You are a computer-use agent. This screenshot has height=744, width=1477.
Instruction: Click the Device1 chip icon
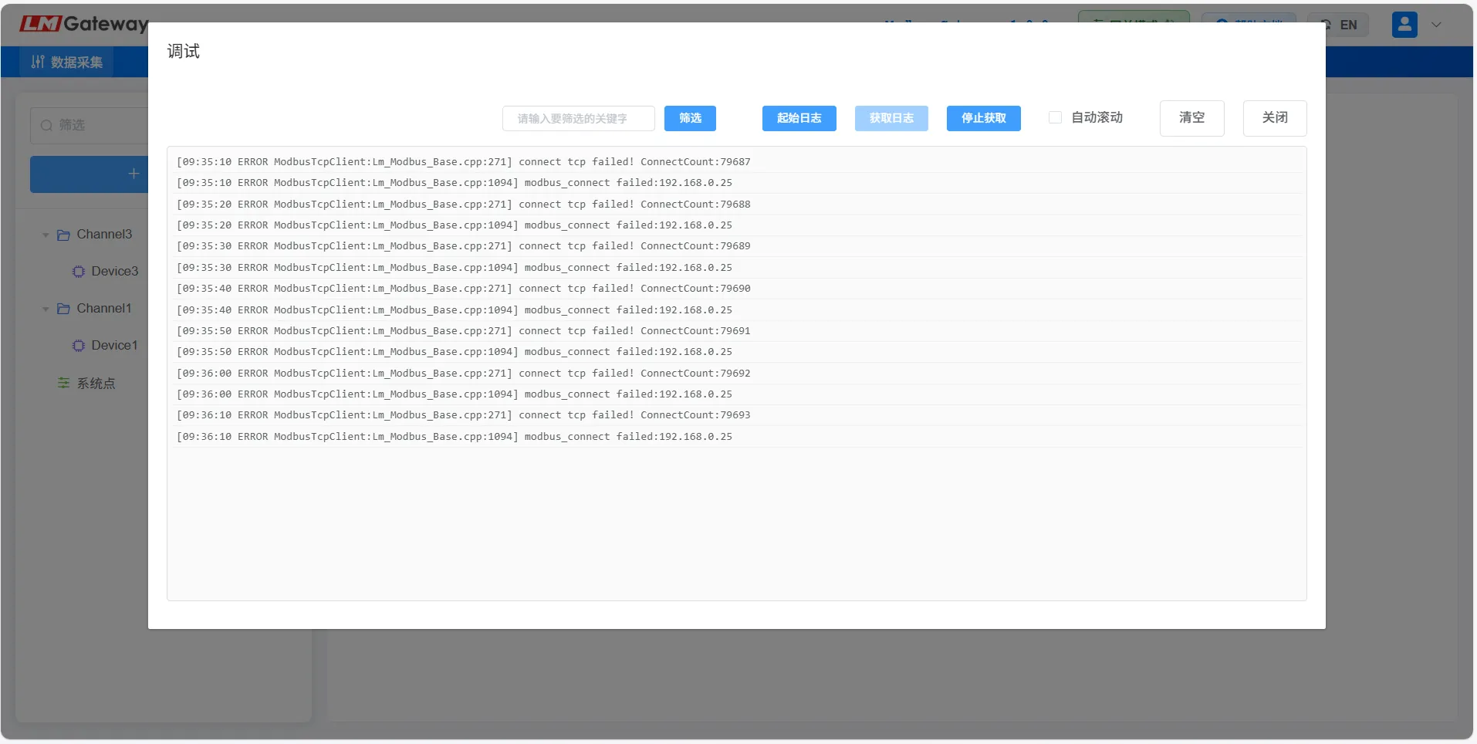79,346
